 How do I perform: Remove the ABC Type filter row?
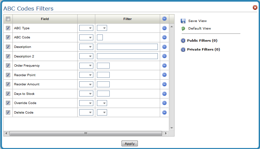pyautogui.click(x=164, y=28)
